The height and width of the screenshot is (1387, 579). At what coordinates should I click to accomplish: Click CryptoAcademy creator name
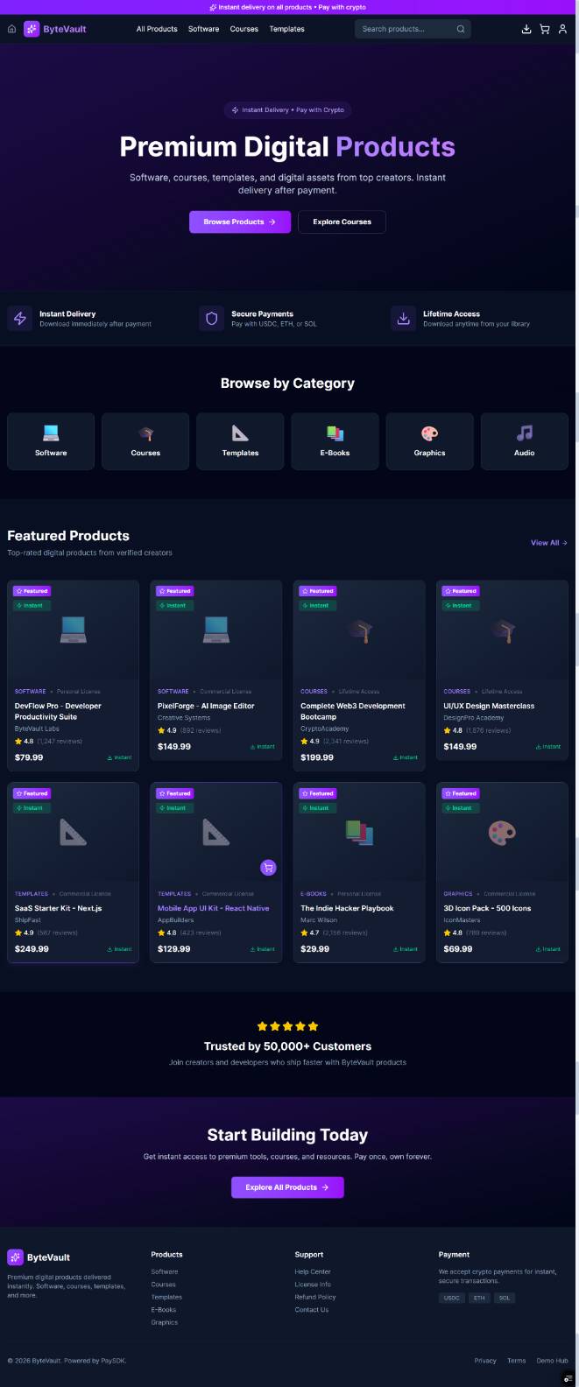(x=324, y=729)
